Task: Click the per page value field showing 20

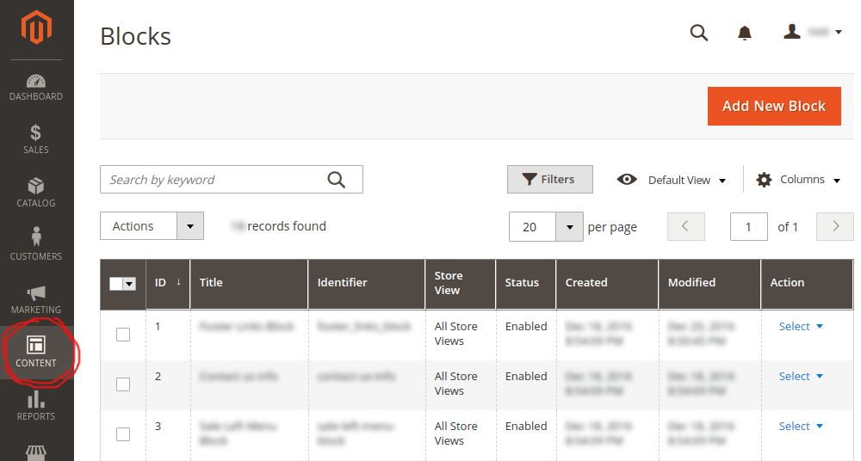Action: click(x=532, y=227)
